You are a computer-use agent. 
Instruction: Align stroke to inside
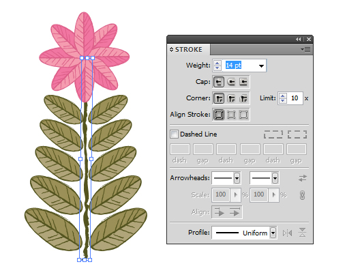pyautogui.click(x=231, y=115)
